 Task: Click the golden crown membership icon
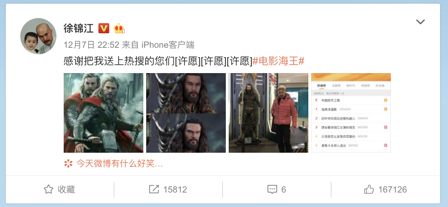pos(119,28)
